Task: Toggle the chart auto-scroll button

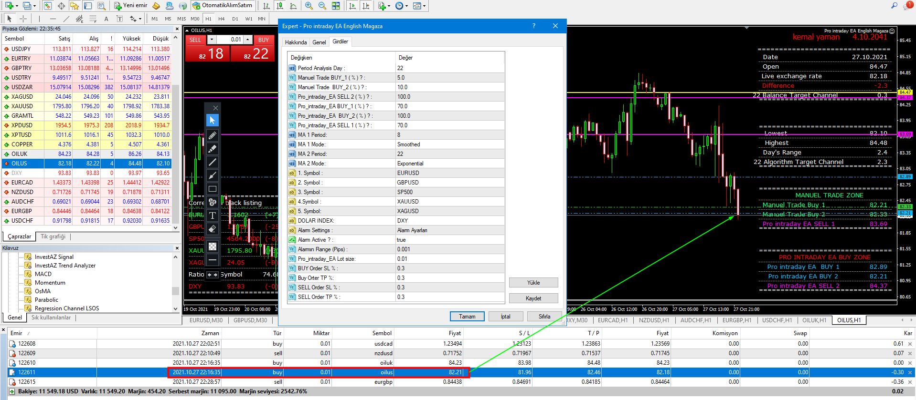Action: tap(352, 6)
